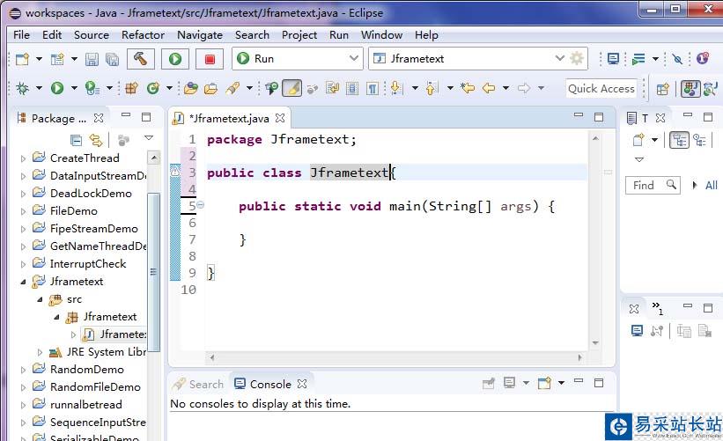Click the Pin Console icon

[x=488, y=383]
